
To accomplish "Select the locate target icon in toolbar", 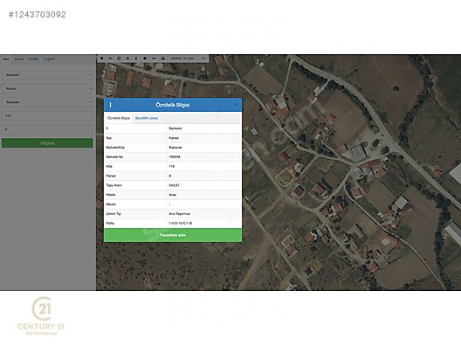I will [x=127, y=59].
